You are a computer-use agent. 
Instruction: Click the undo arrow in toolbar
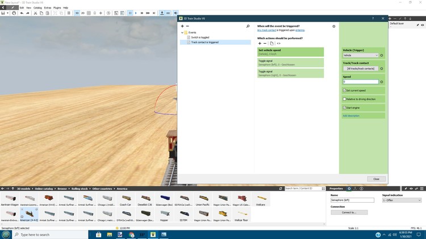click(x=22, y=12)
